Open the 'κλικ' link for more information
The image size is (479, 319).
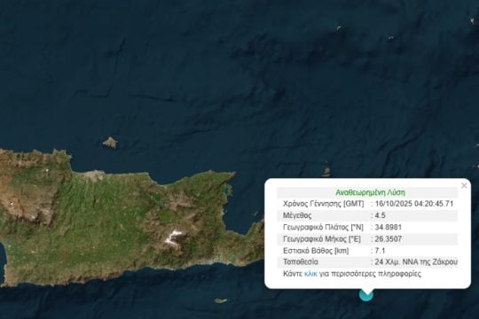coord(310,274)
